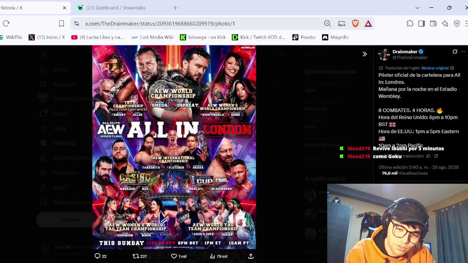Image resolution: width=468 pixels, height=263 pixels.
Task: Rate the translation thumbs down
Action: click(x=435, y=156)
